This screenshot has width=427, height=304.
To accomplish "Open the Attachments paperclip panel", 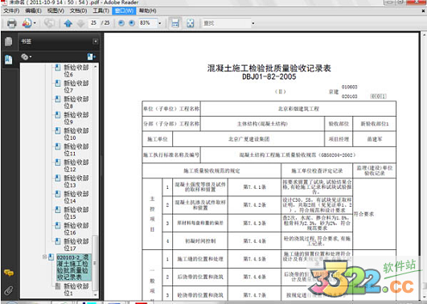I will click(x=9, y=290).
